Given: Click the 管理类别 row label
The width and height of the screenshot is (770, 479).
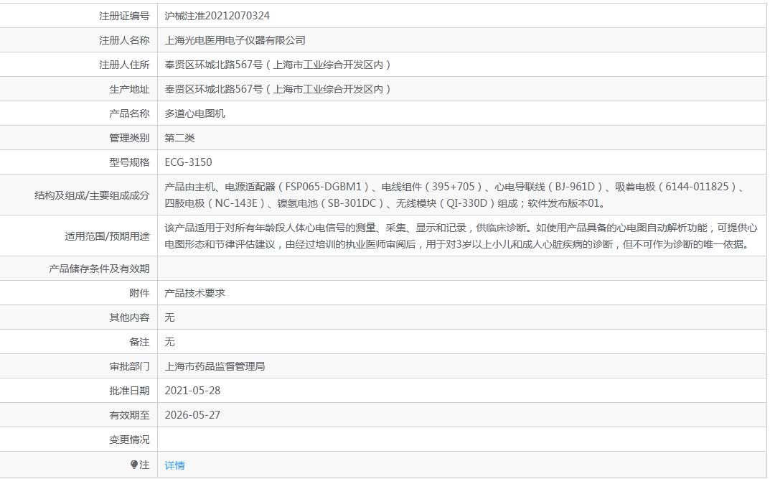Looking at the screenshot, I should pyautogui.click(x=129, y=138).
